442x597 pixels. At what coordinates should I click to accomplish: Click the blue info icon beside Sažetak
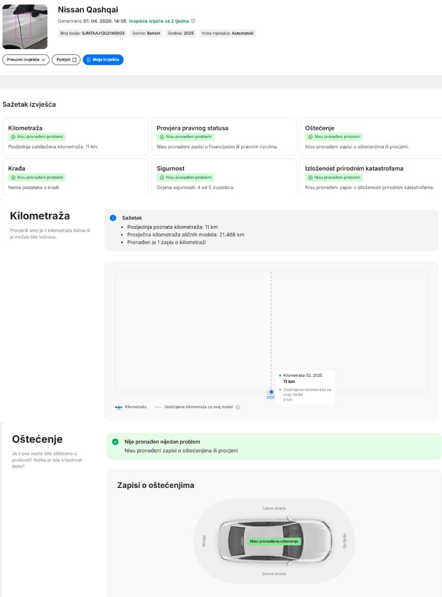(x=112, y=218)
